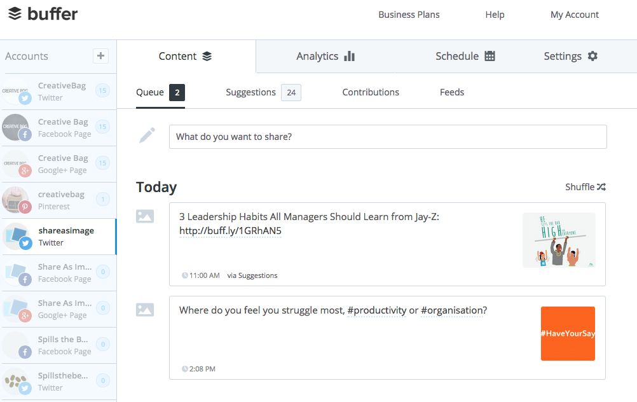Image resolution: width=637 pixels, height=402 pixels.
Task: Open the Jay-Z leadership post thumbnail
Action: pyautogui.click(x=559, y=240)
